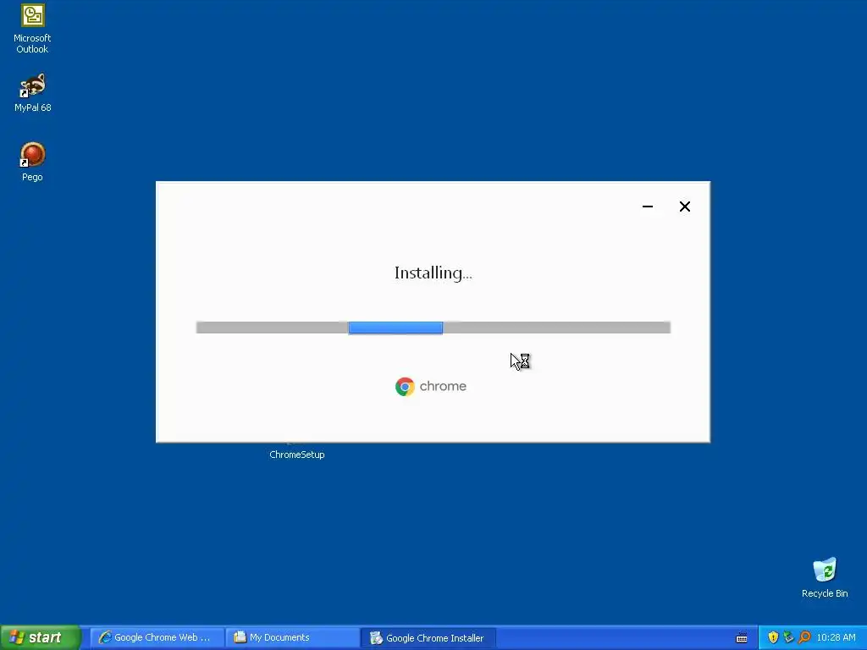The height and width of the screenshot is (650, 867).
Task: Select the Pego desktop shortcut
Action: pyautogui.click(x=33, y=162)
